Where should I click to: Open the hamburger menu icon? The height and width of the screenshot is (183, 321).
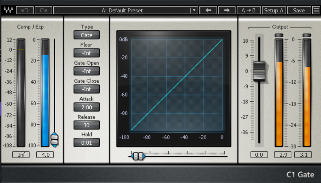coord(316,10)
